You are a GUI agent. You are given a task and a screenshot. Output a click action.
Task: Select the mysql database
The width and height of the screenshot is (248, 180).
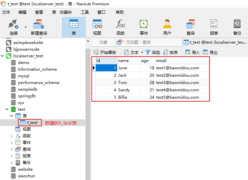tap(24, 76)
